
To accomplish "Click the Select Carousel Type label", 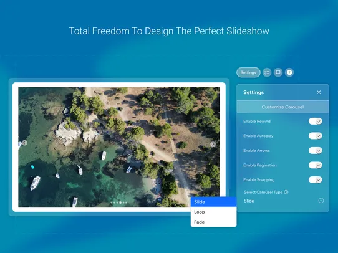I will (263, 192).
